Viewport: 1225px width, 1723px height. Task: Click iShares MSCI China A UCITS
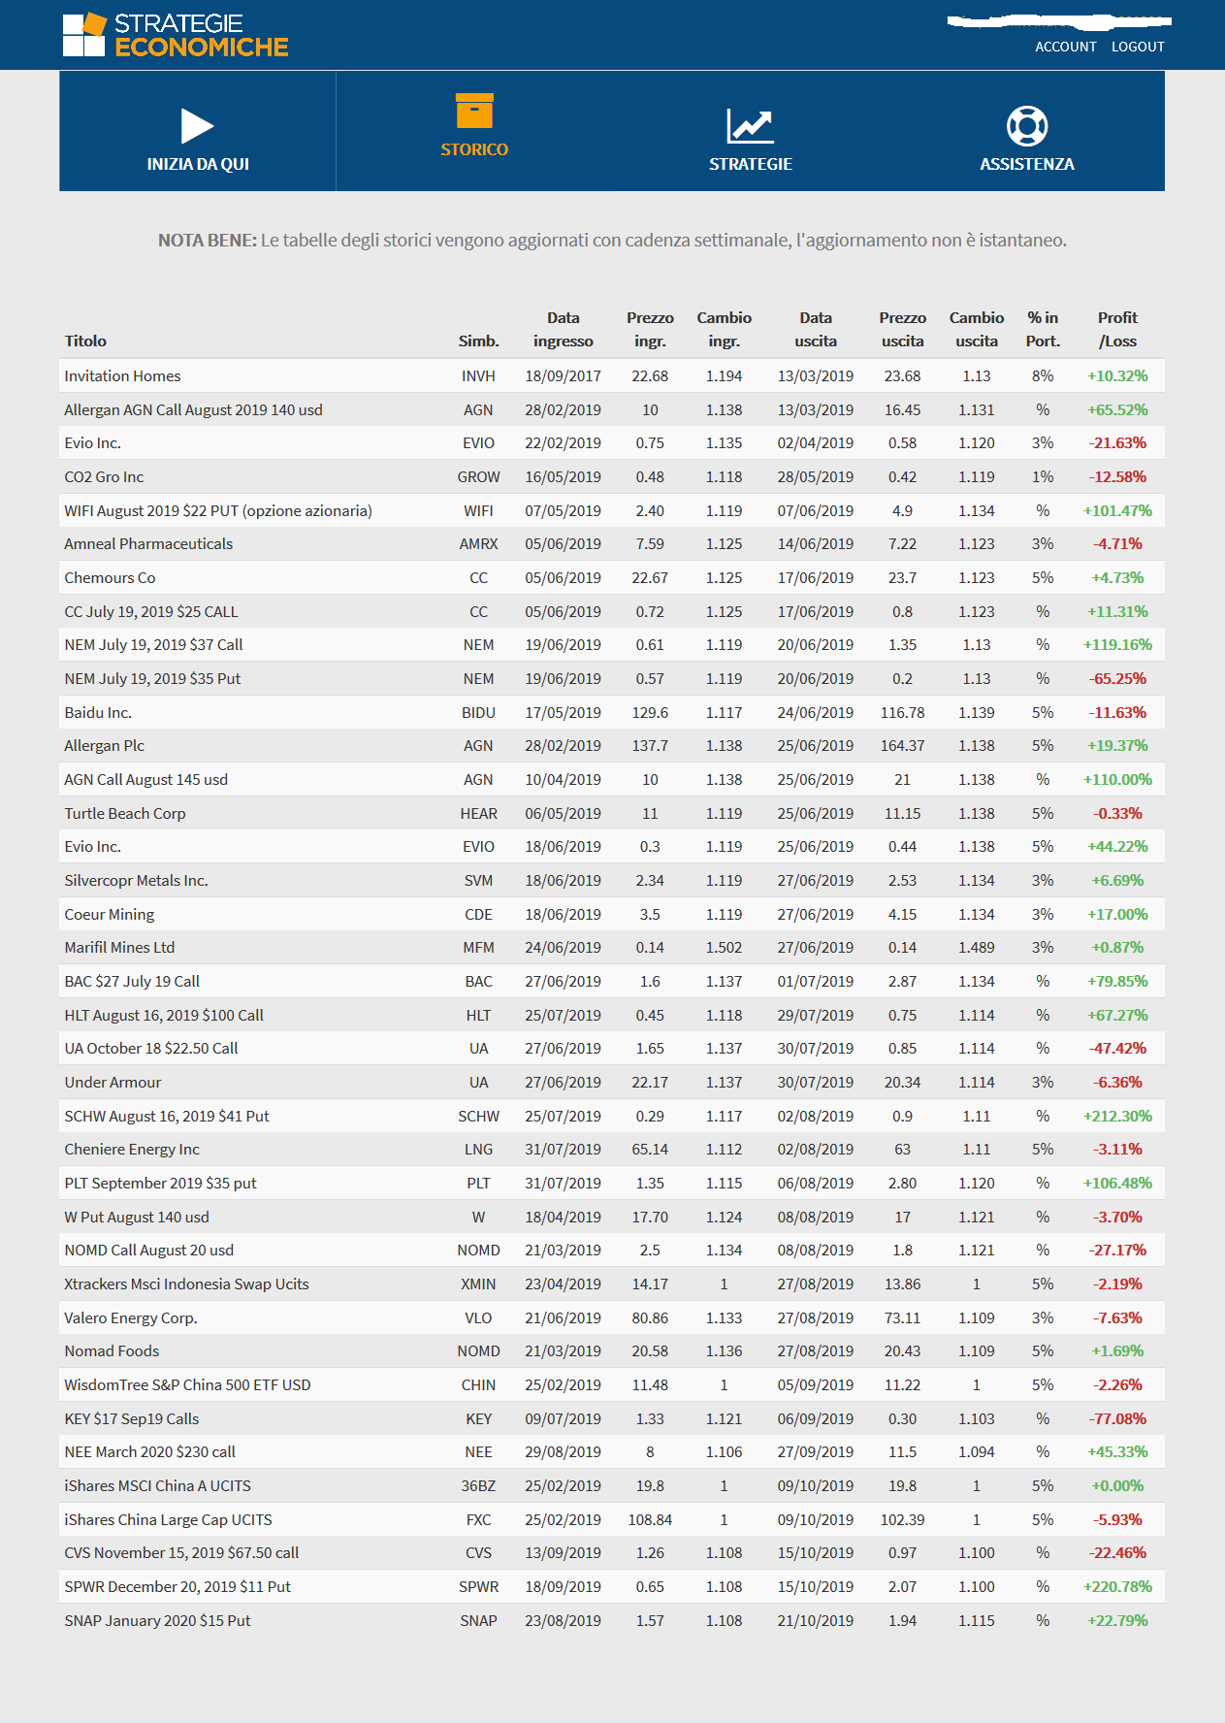(x=157, y=1485)
